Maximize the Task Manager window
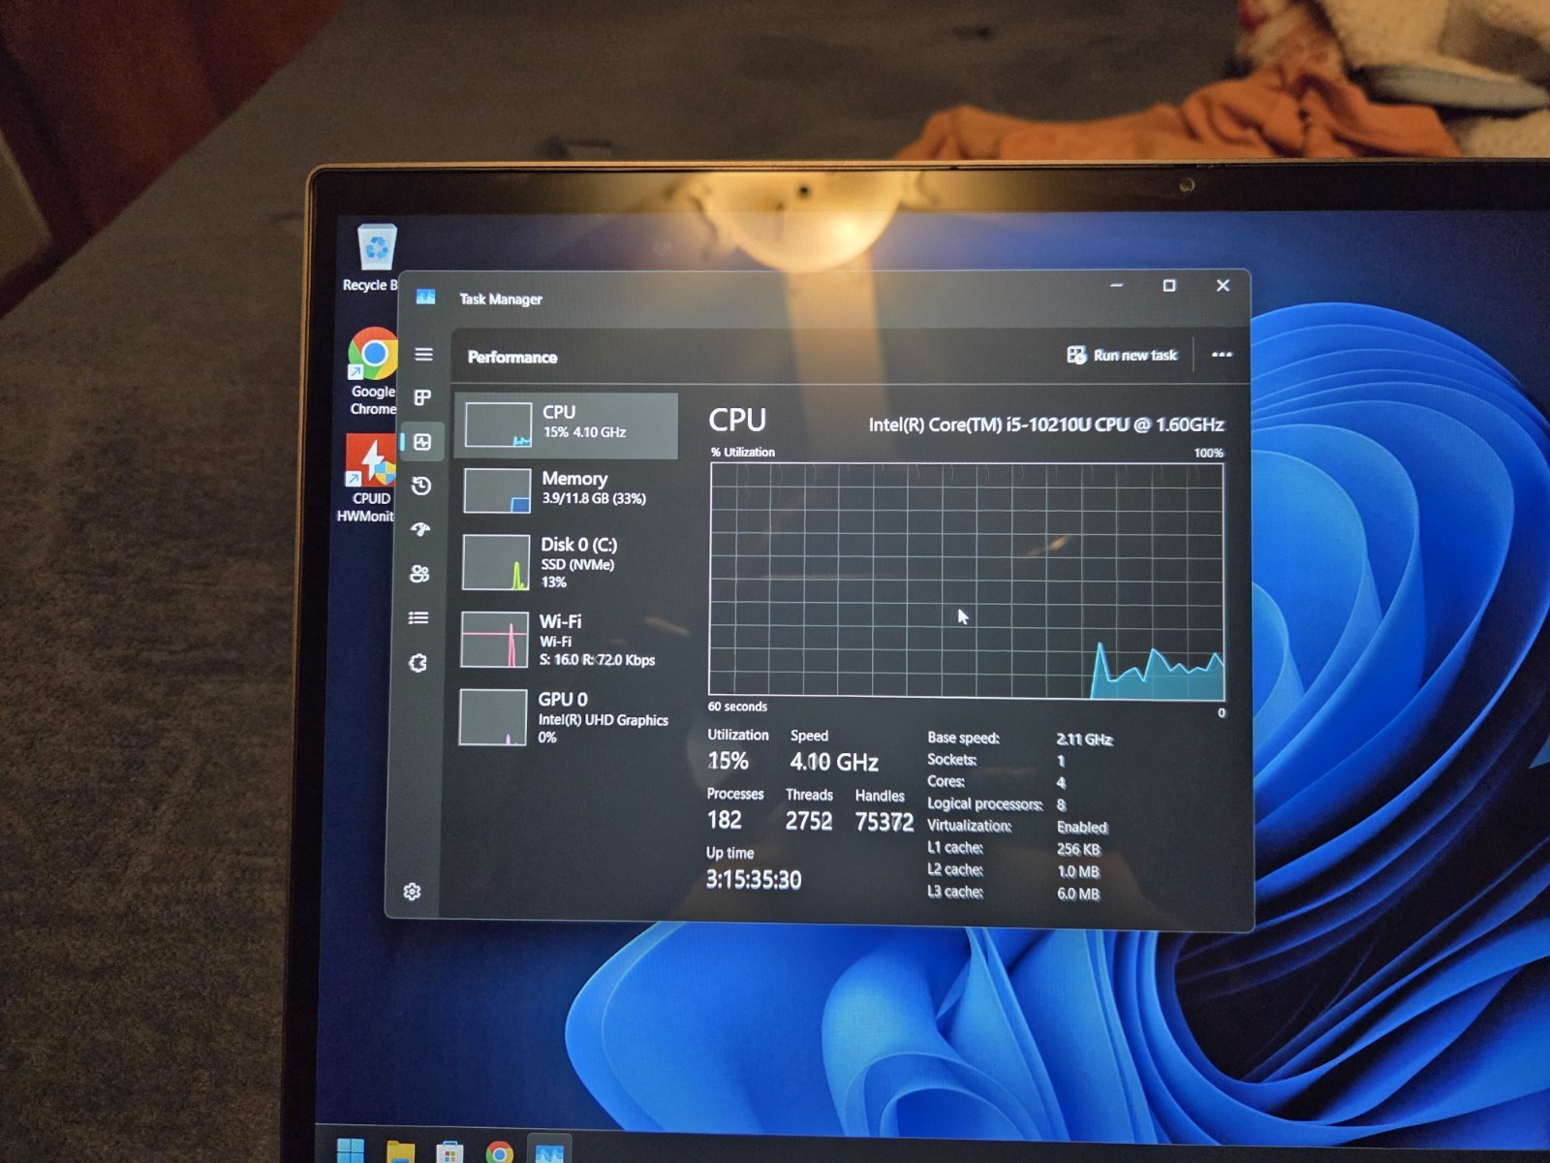Screen dimensions: 1550x1163 [1169, 285]
